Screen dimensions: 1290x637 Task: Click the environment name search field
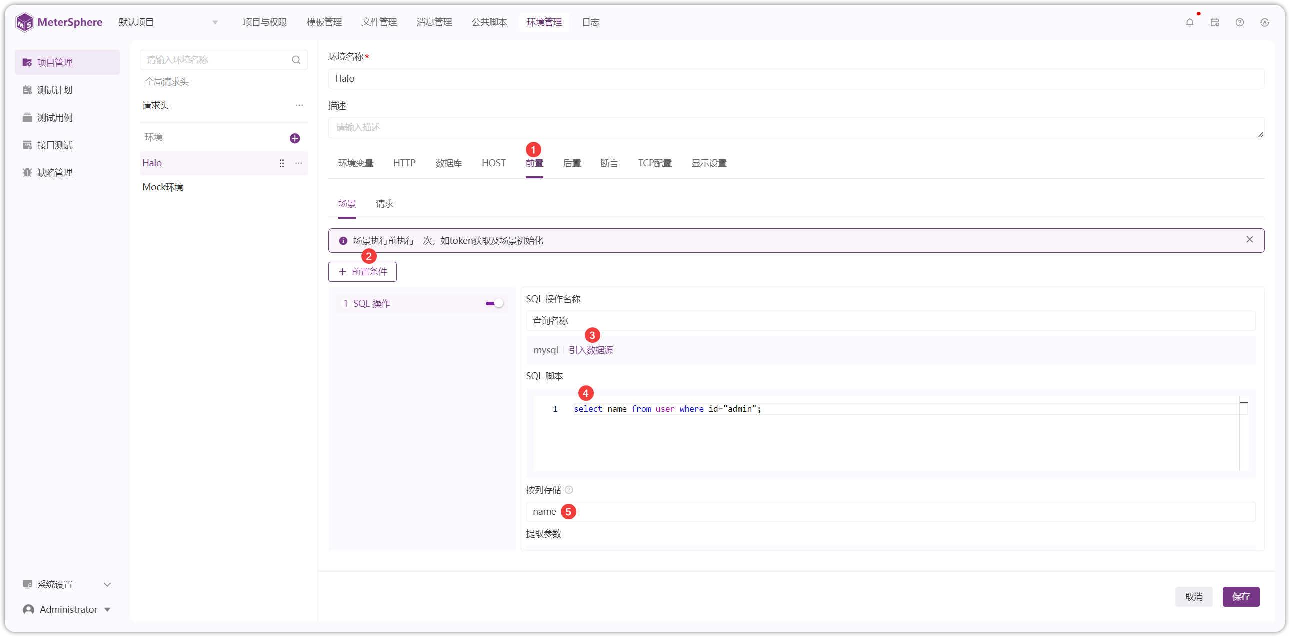coord(224,60)
